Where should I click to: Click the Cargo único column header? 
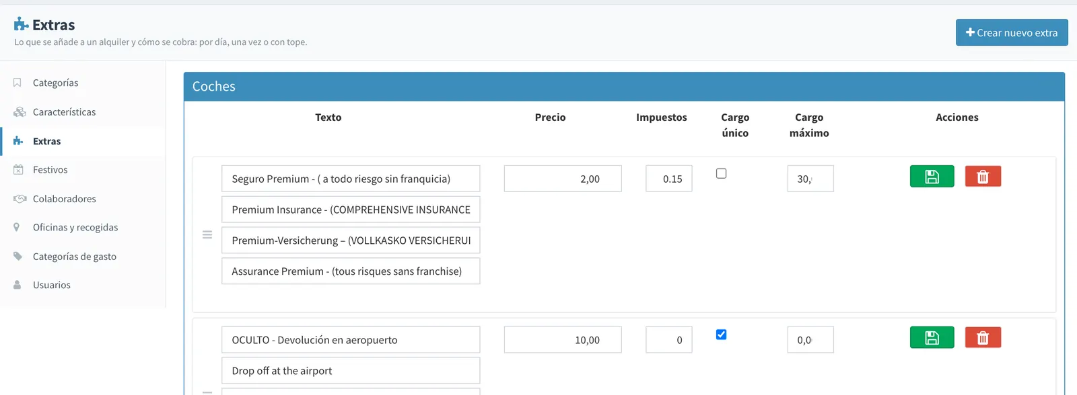(x=735, y=125)
